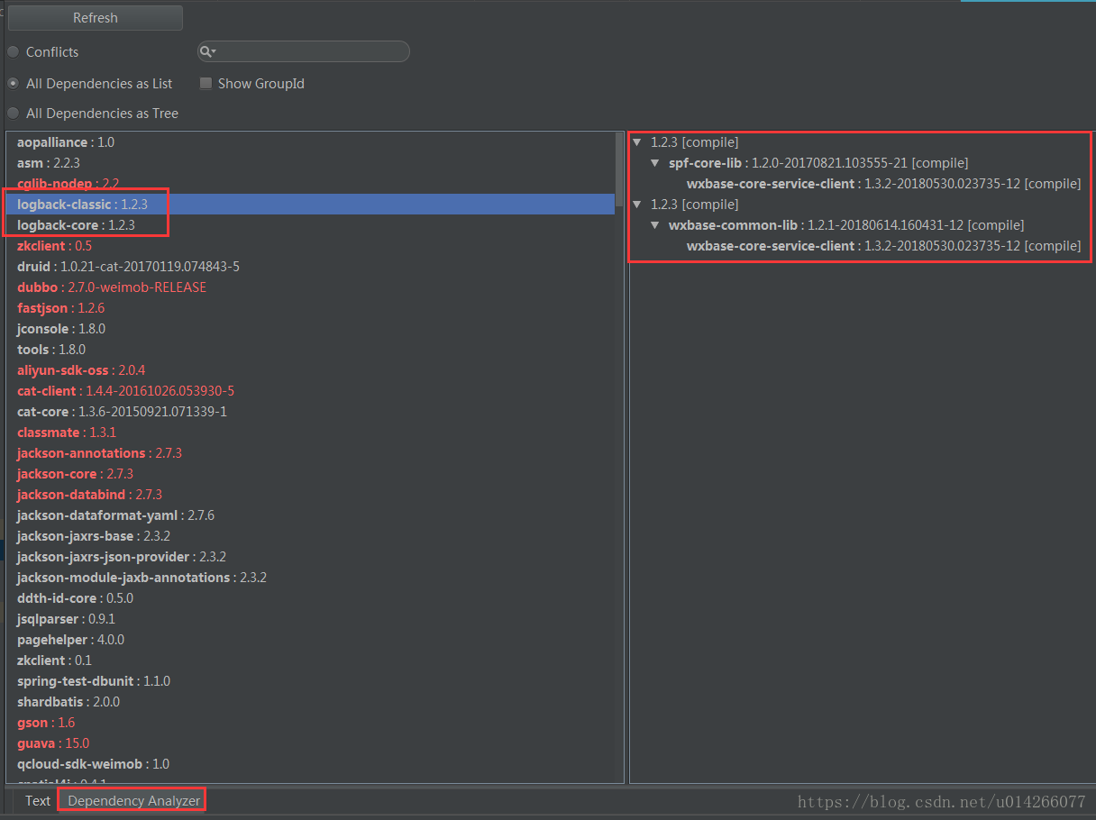Viewport: 1096px width, 820px height.
Task: Select jackson-dataformat-yaml : 2.7.6 entry
Action: click(x=115, y=515)
